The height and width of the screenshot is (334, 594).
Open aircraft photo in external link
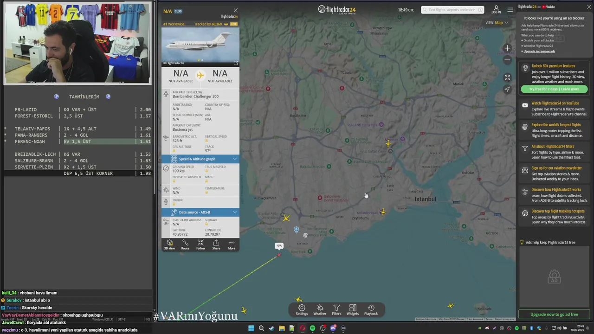pos(235,63)
